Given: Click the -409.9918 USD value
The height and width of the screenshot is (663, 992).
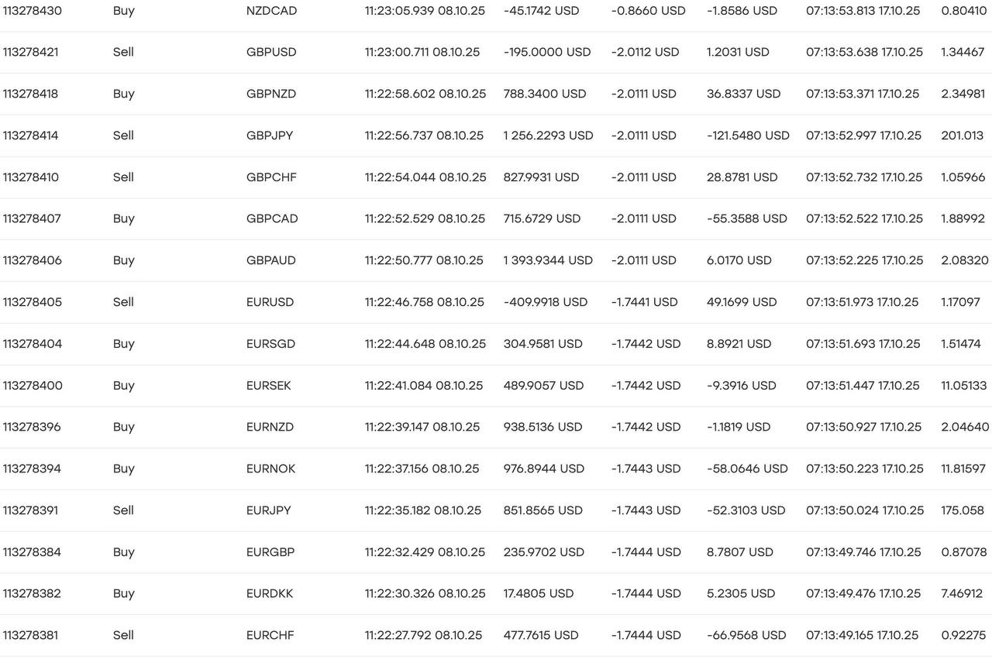Looking at the screenshot, I should (x=546, y=302).
